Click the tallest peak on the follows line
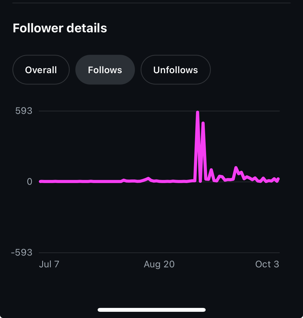303x318 pixels. (198, 113)
